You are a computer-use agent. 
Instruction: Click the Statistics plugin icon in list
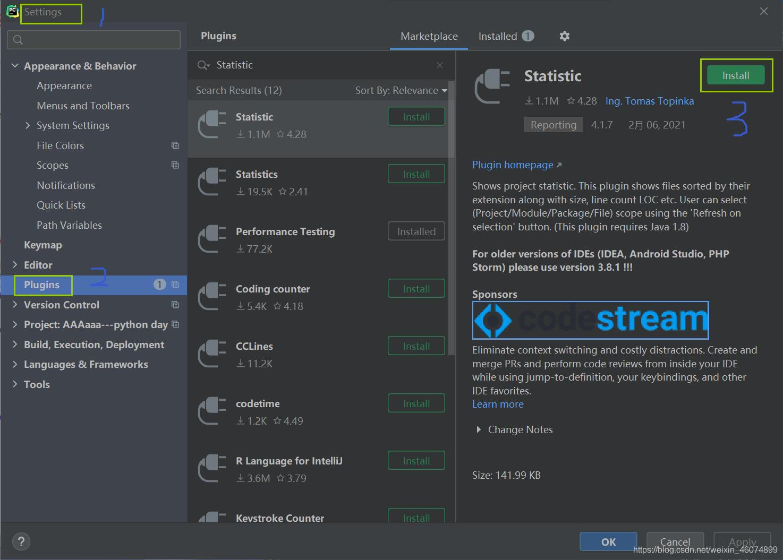[212, 183]
